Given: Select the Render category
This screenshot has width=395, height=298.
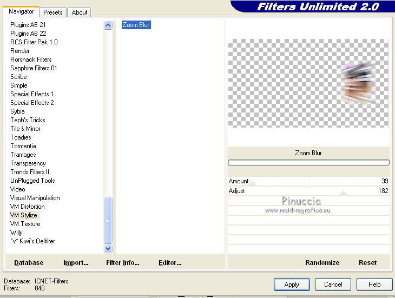Looking at the screenshot, I should click(x=20, y=51).
